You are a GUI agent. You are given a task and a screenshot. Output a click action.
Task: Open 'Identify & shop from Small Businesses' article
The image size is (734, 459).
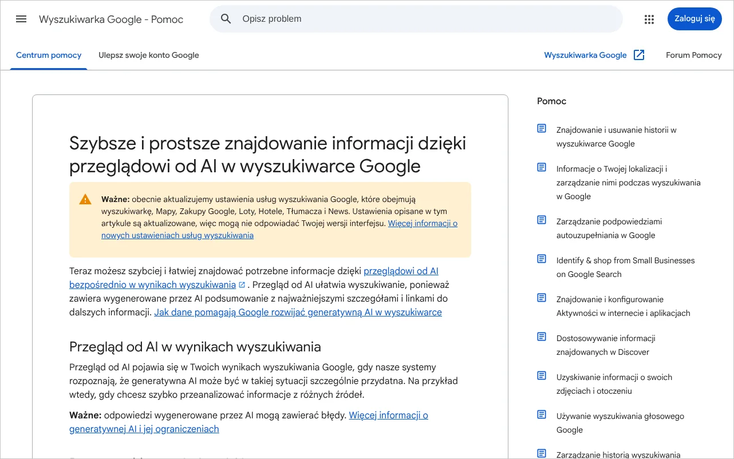pyautogui.click(x=625, y=267)
